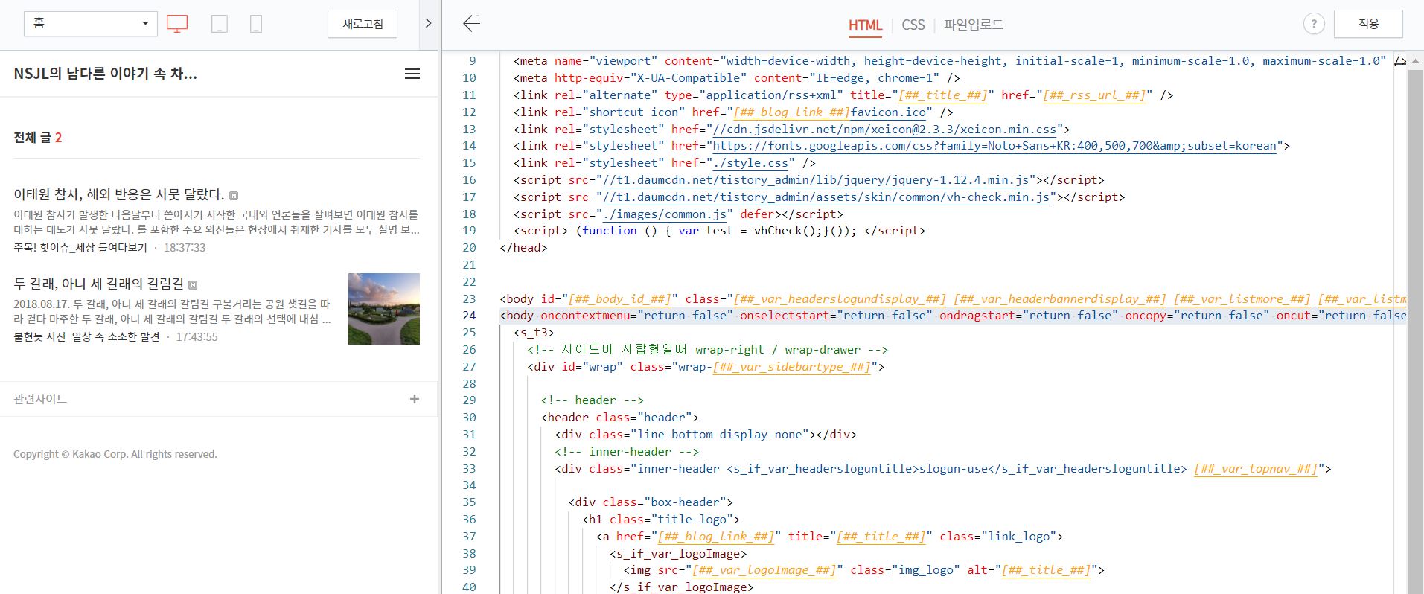Click the 사이드바 서랍형일때 comment on line 26
The height and width of the screenshot is (594, 1424).
[x=707, y=350]
